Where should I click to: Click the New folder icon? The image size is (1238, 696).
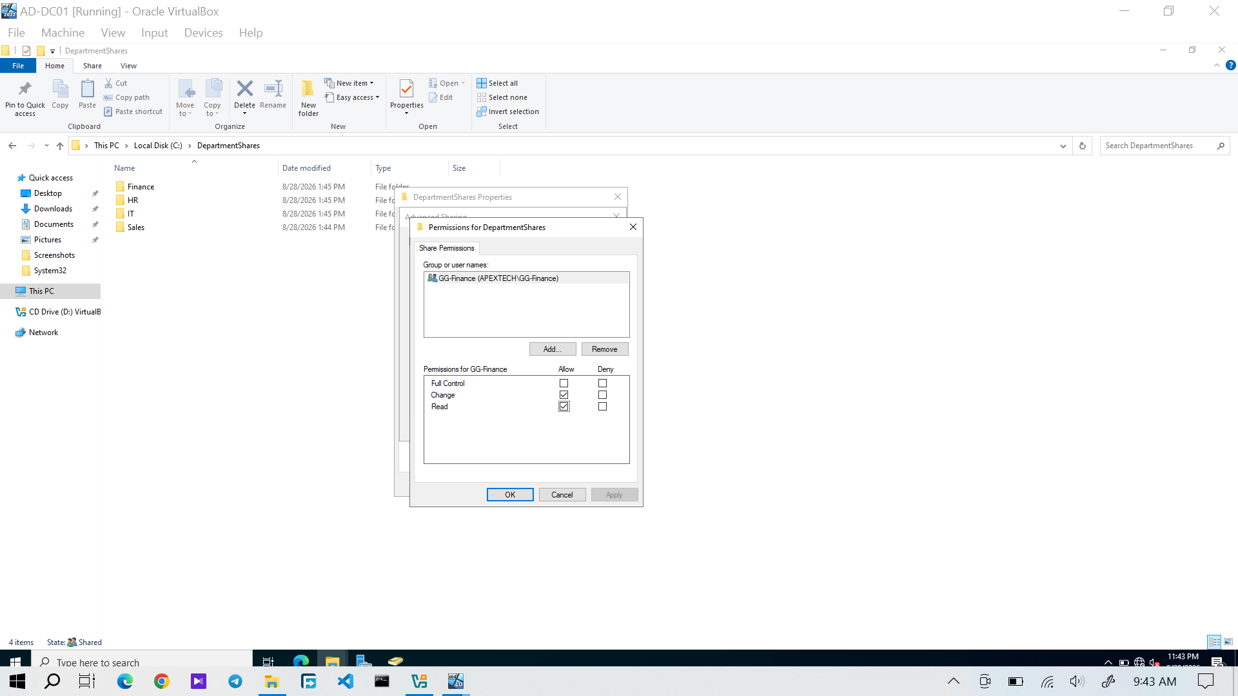[x=308, y=88]
